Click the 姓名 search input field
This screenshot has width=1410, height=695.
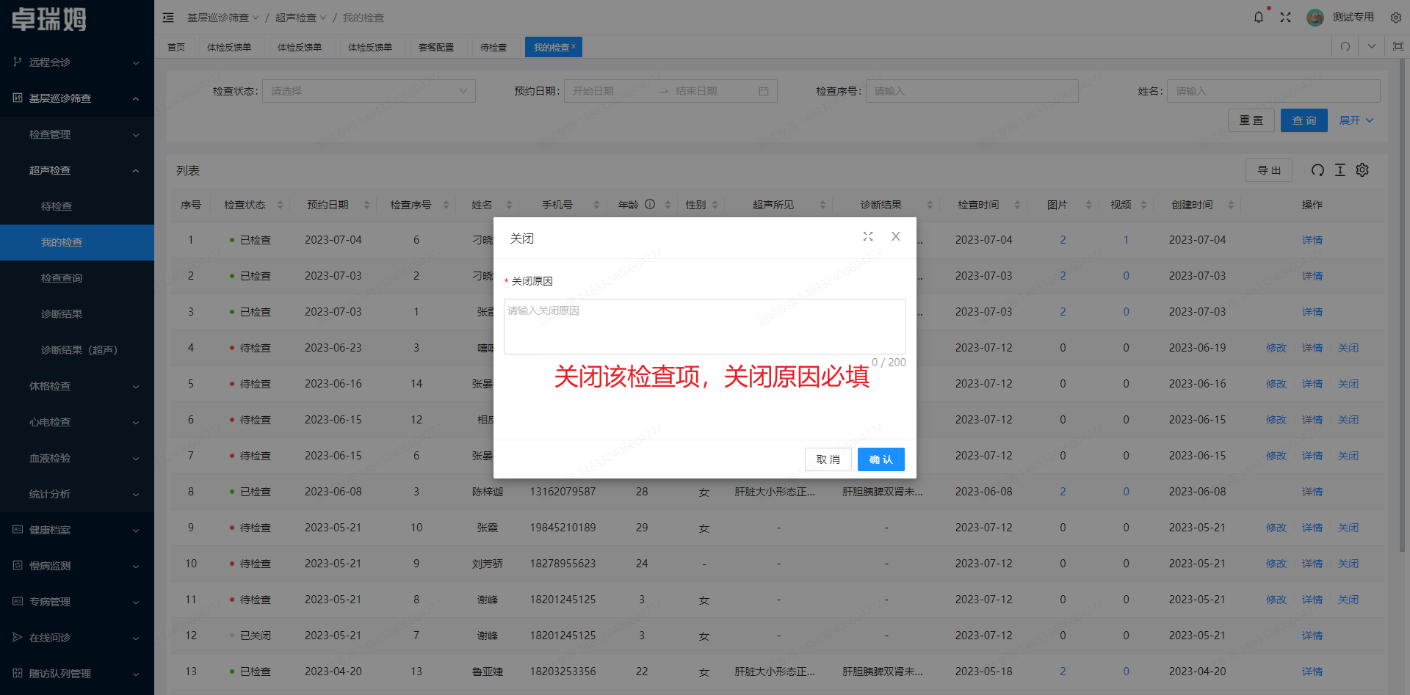[1273, 91]
